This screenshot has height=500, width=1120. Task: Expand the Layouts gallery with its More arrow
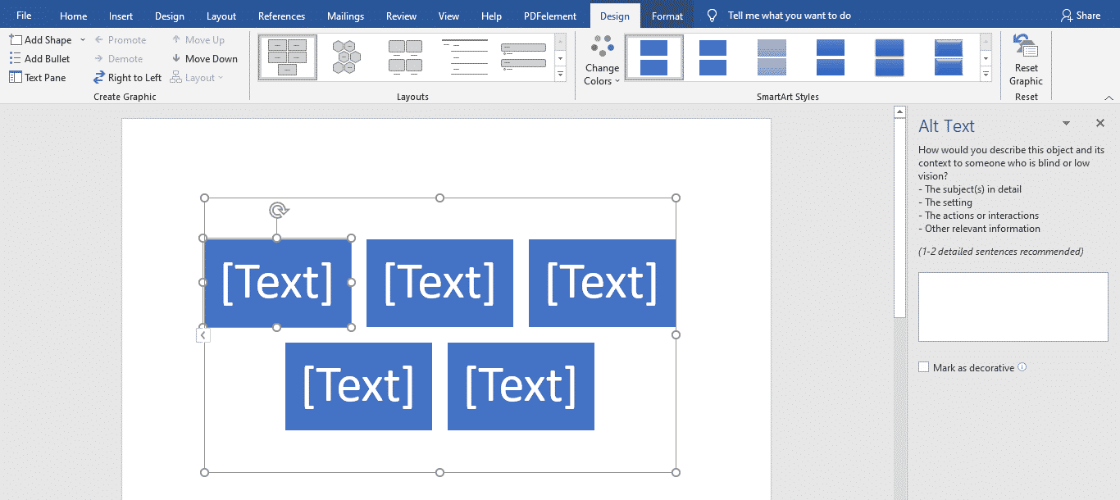560,74
